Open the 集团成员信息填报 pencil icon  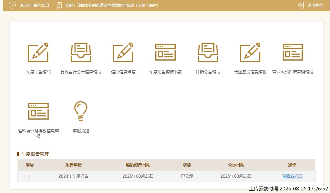pos(250,53)
